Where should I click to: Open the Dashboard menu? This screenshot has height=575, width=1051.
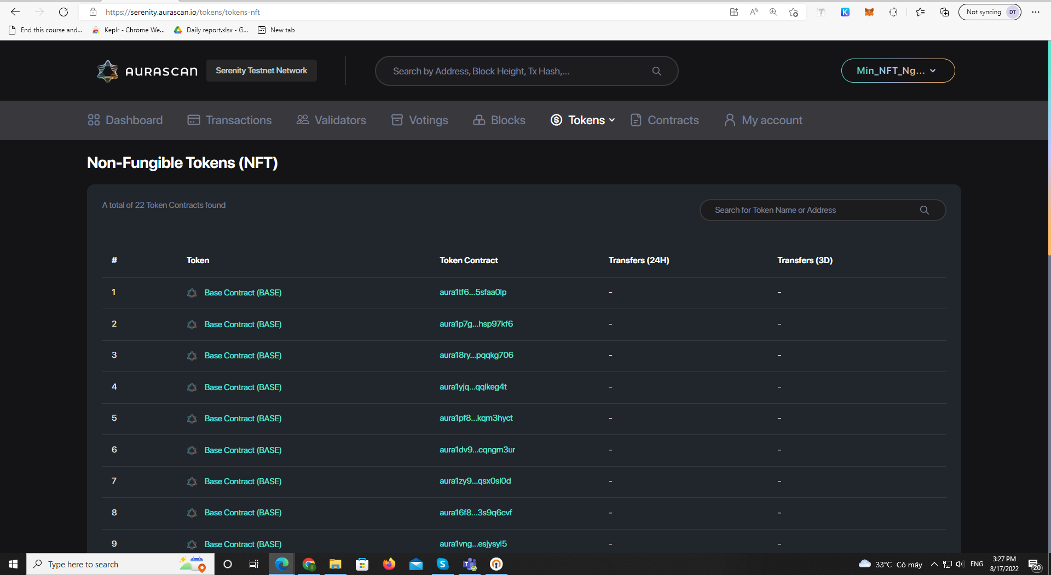125,120
